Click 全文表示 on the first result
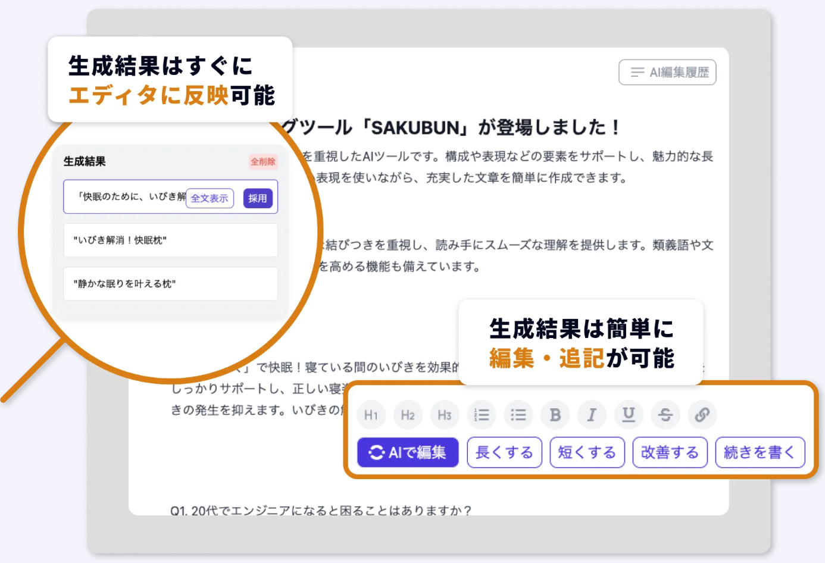Viewport: 825px width, 563px height. 210,198
